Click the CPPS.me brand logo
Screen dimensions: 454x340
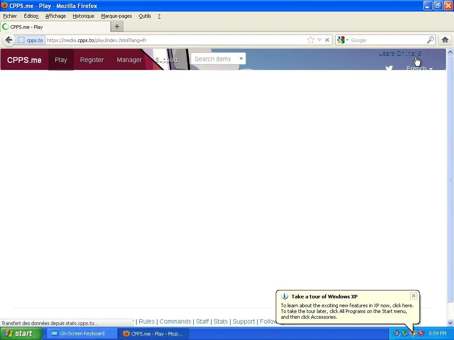pyautogui.click(x=24, y=60)
